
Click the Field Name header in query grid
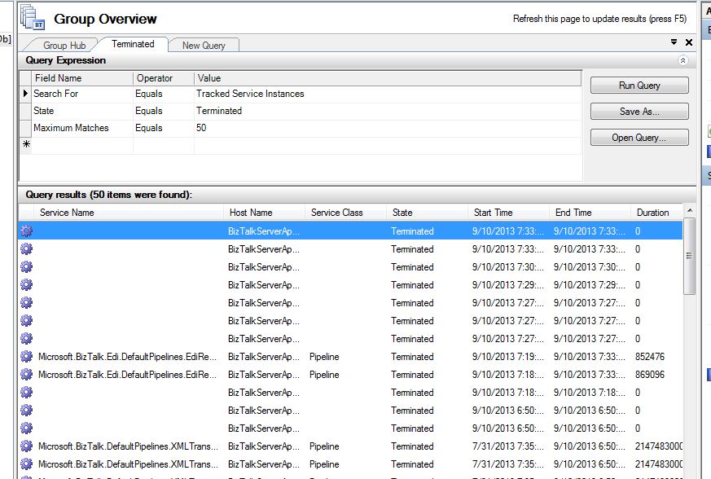(82, 78)
